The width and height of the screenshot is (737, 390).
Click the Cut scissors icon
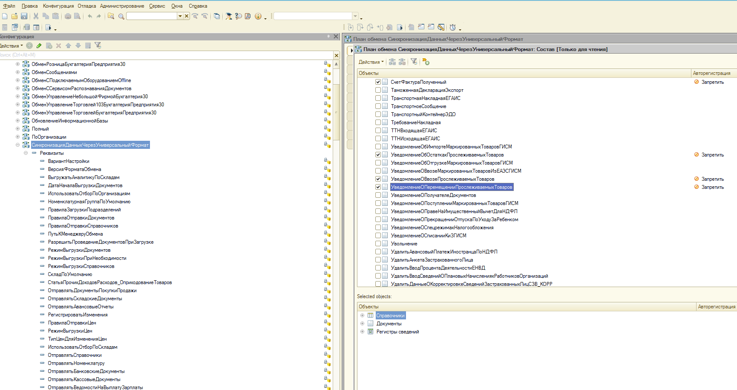(36, 16)
